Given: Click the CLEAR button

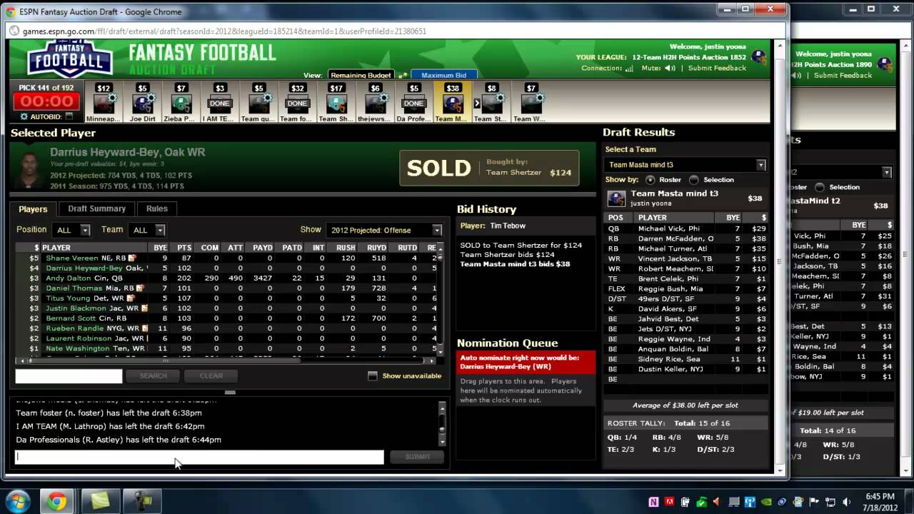Looking at the screenshot, I should 211,376.
